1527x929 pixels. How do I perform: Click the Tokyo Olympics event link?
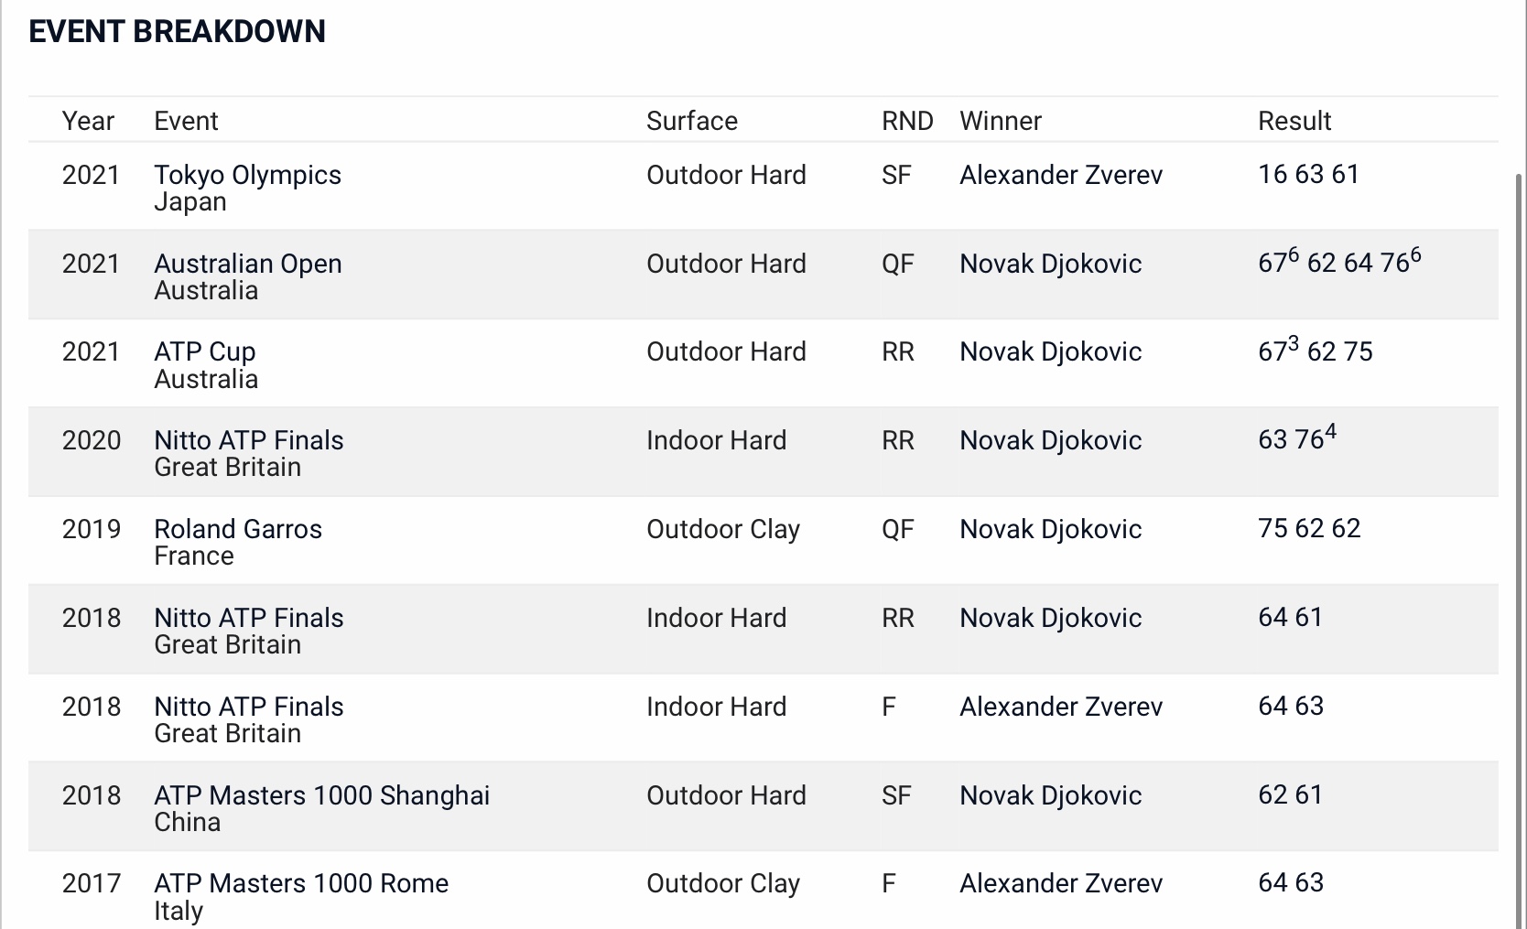[x=247, y=175]
